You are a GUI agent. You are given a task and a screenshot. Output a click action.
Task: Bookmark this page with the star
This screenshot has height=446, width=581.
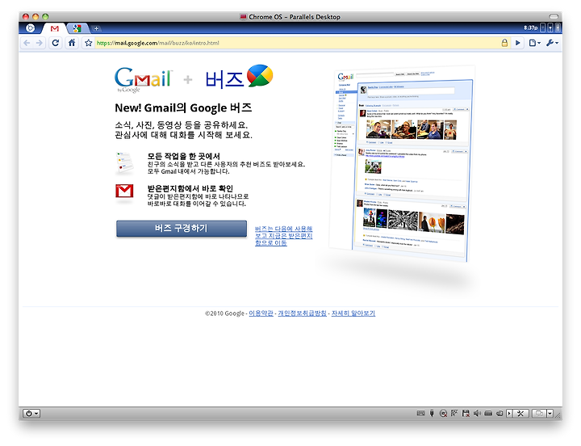[x=88, y=43]
